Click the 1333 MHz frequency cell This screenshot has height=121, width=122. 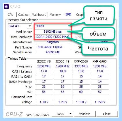pos(81,66)
